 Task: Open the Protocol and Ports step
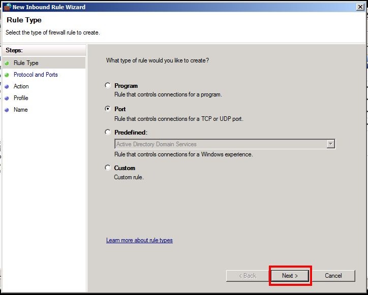pyautogui.click(x=36, y=75)
